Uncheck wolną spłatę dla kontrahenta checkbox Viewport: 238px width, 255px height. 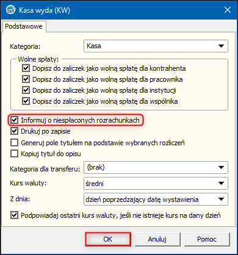point(26,68)
